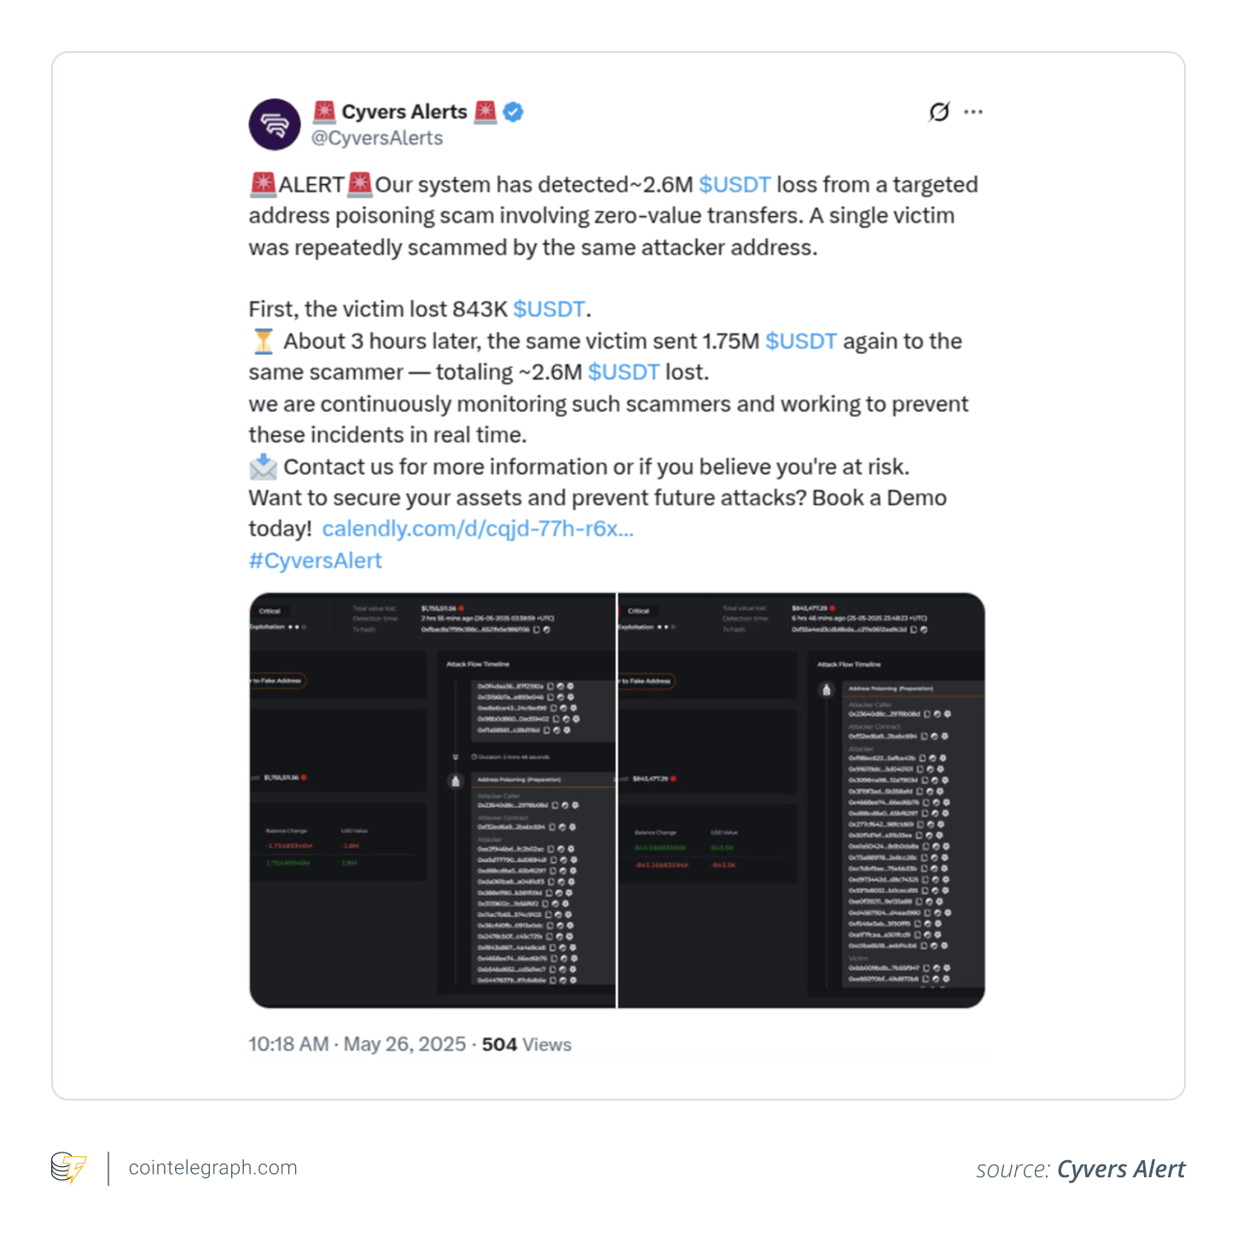Click the $USDT cashtag after "843K"
Screen dimensions: 1237x1237
549,309
